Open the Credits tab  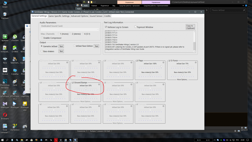point(107,16)
